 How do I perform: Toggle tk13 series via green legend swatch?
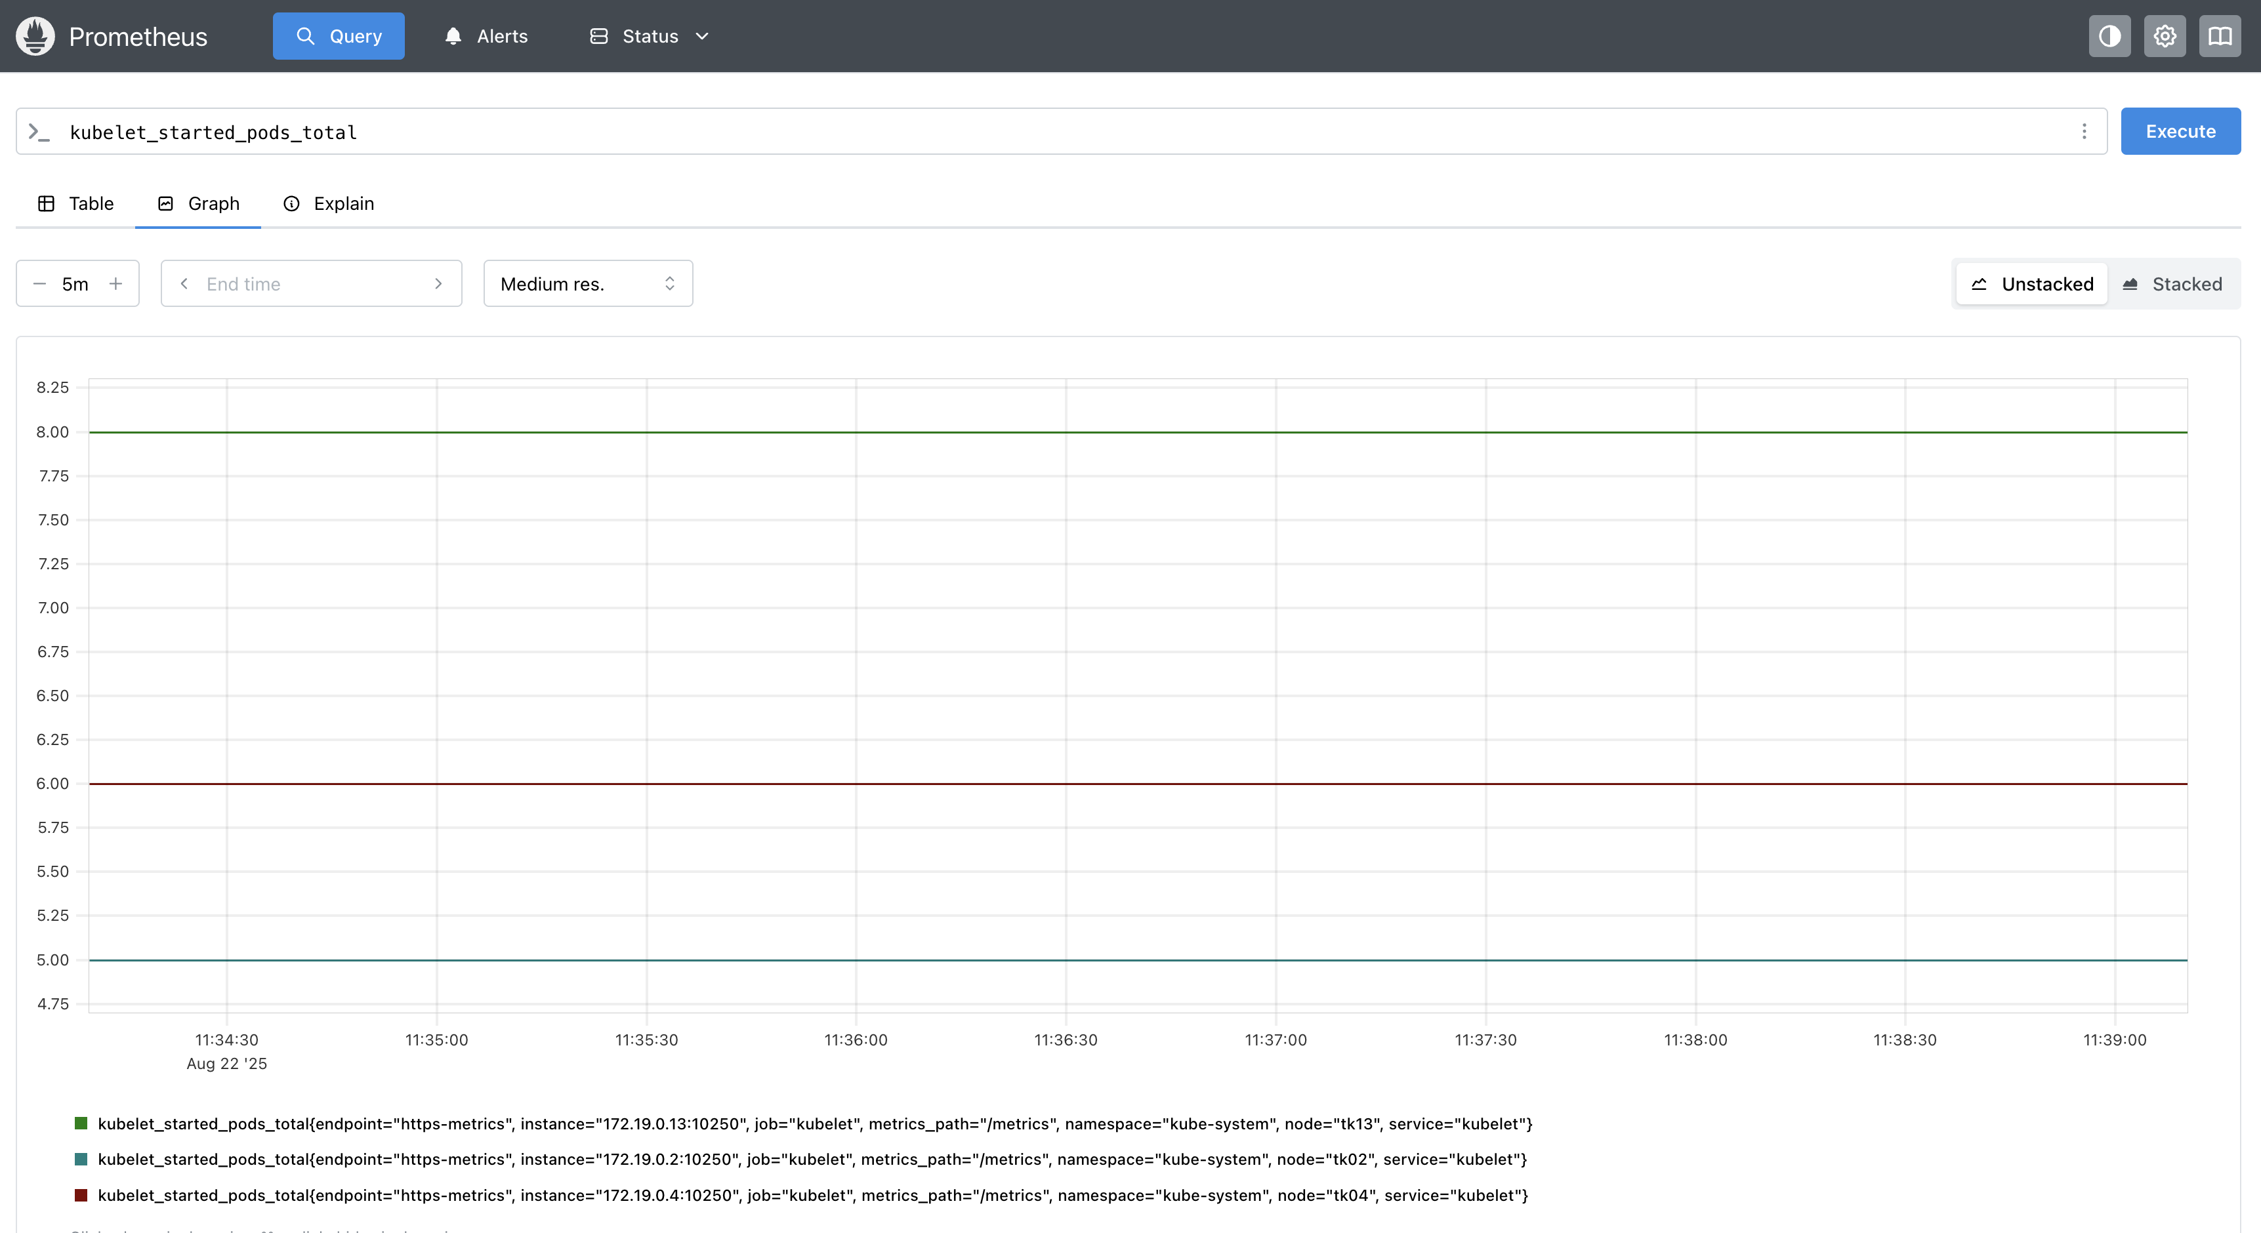coord(81,1123)
